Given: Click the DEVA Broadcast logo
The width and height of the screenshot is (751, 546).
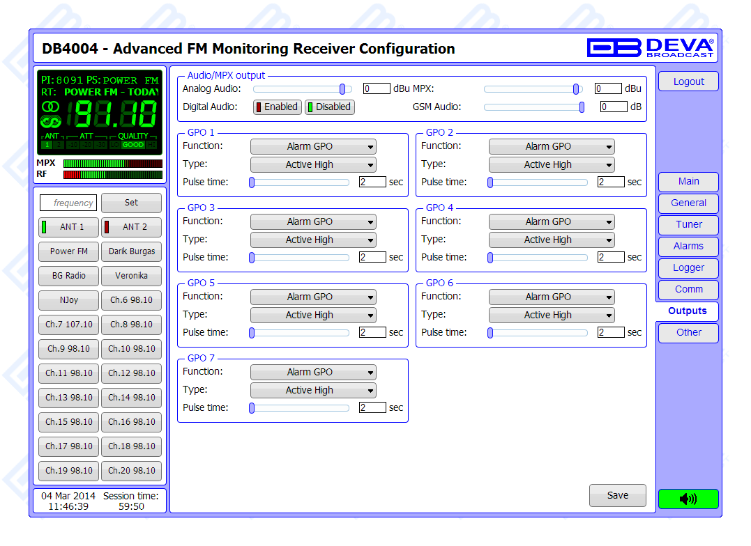Looking at the screenshot, I should [650, 47].
